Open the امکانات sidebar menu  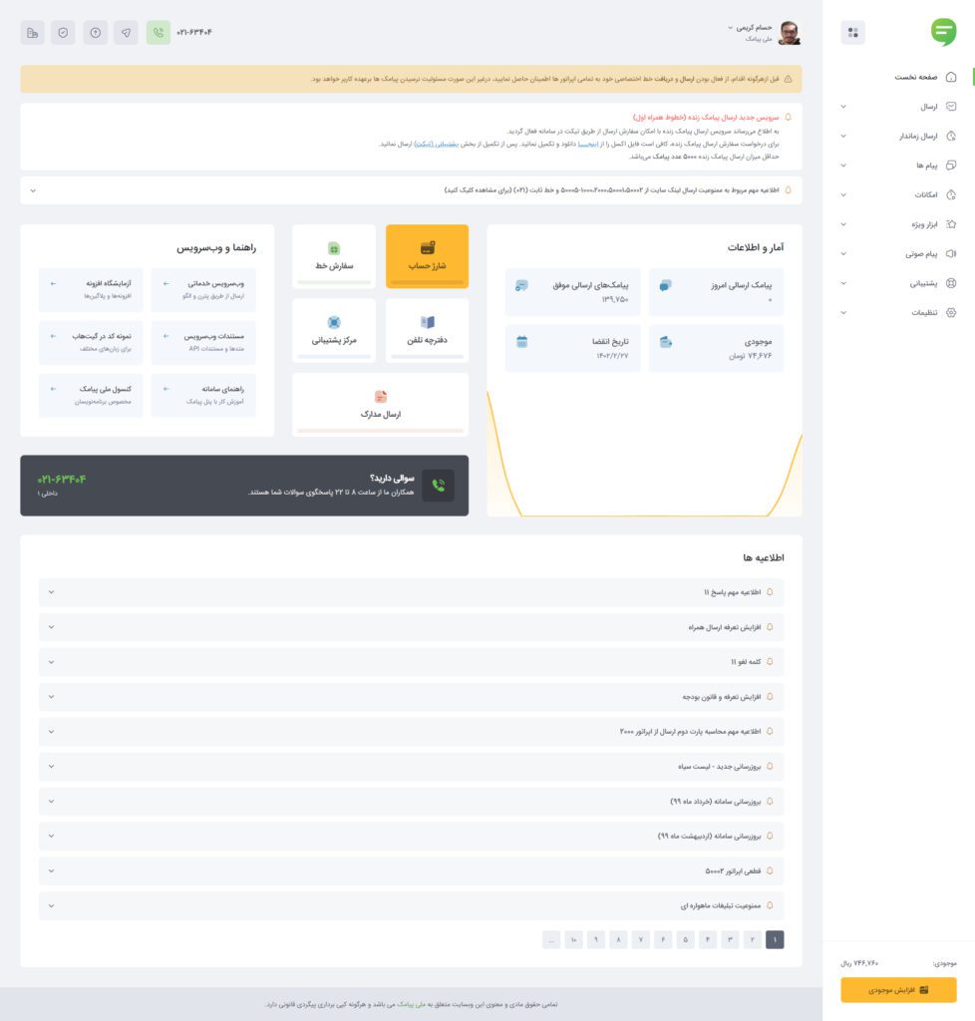click(899, 194)
